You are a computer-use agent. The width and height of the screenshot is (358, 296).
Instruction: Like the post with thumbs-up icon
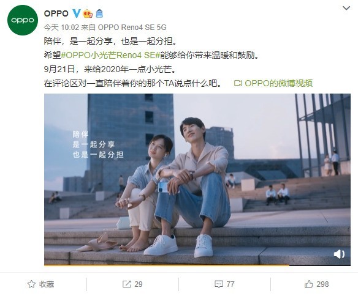tap(309, 284)
